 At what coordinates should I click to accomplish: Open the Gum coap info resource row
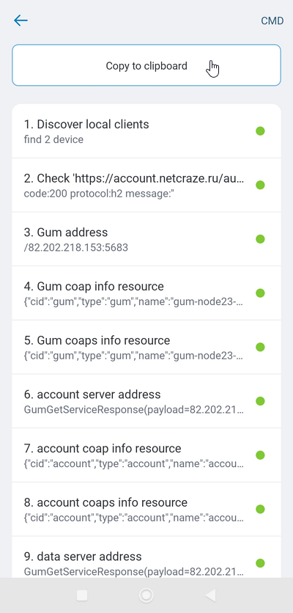pyautogui.click(x=146, y=293)
